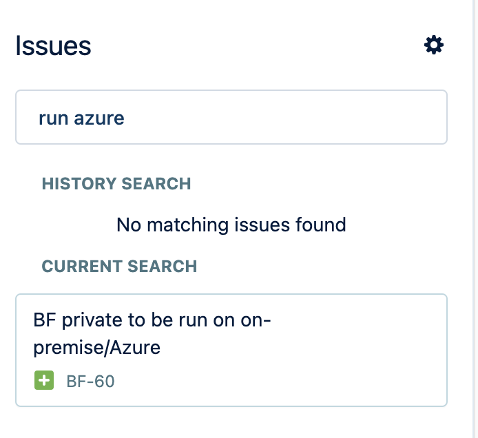Screen dimensions: 478x438
Task: Click the HISTORY SEARCH section header
Action: tap(116, 183)
